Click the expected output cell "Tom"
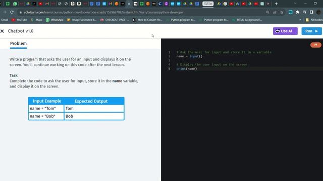This screenshot has width=323, height=181. 94,109
